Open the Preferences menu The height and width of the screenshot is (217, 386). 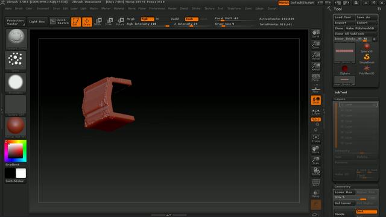(x=157, y=8)
